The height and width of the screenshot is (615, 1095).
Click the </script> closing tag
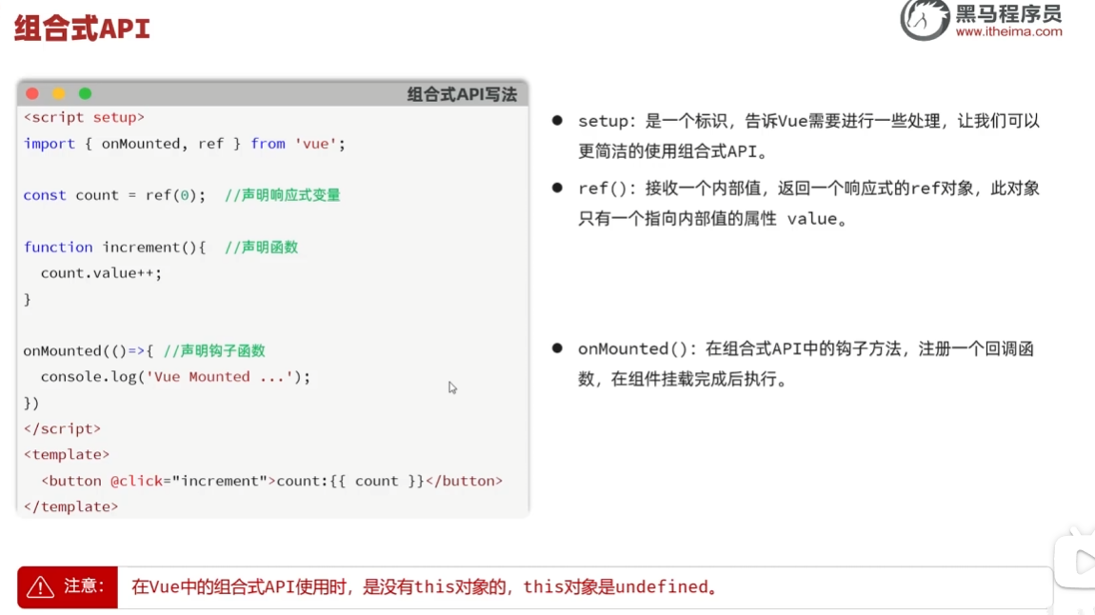62,428
